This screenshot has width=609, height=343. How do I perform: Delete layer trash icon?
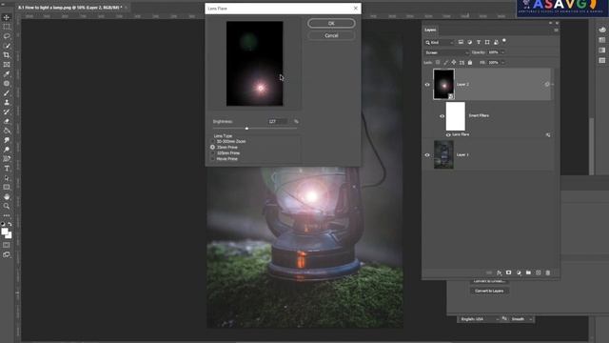pos(548,273)
